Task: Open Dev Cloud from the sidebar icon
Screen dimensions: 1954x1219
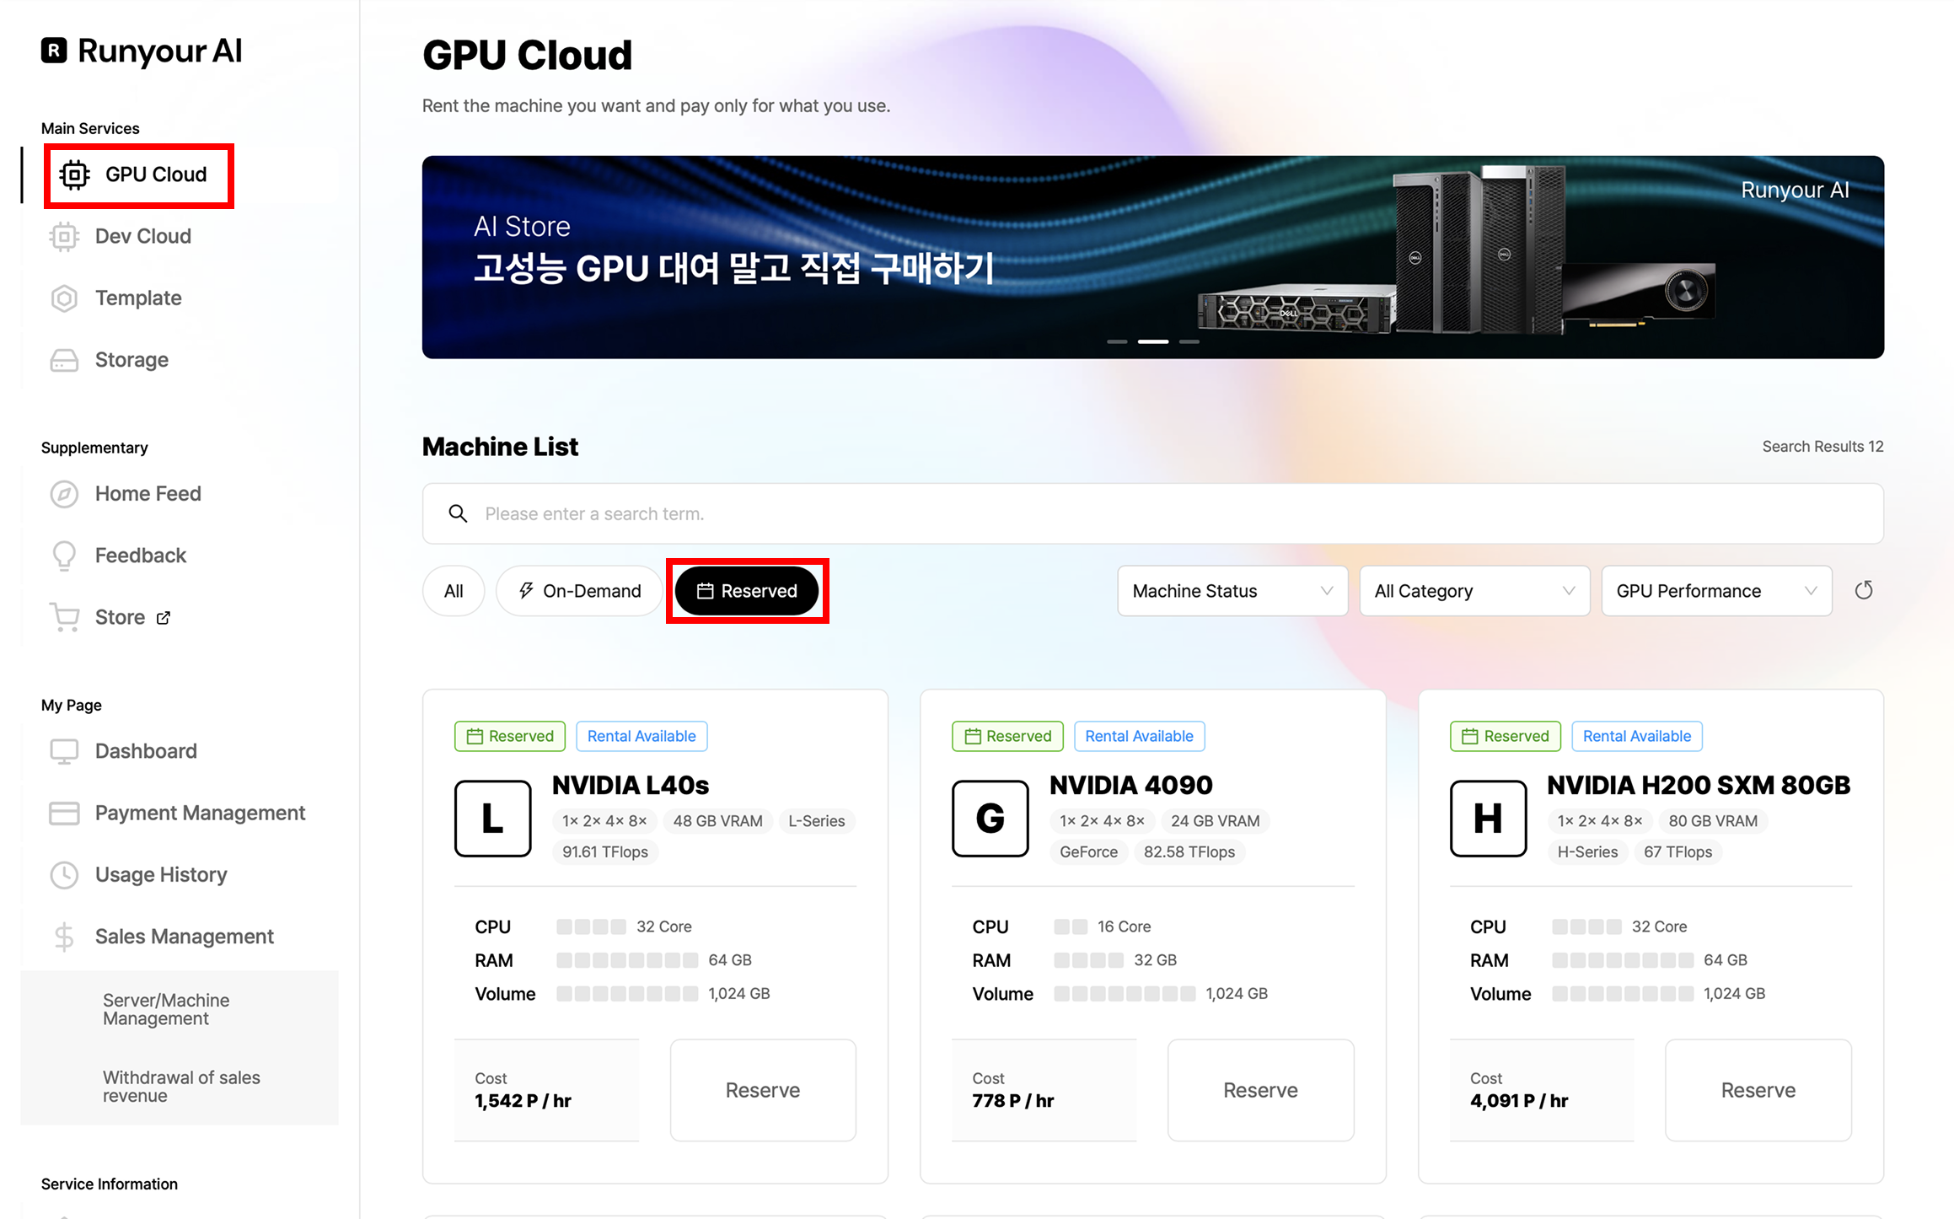Action: click(64, 237)
